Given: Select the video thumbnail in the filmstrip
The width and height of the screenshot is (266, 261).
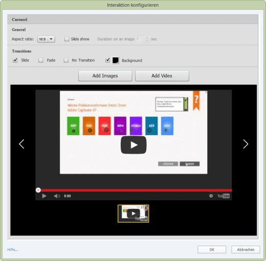Looking at the screenshot, I should point(133,213).
